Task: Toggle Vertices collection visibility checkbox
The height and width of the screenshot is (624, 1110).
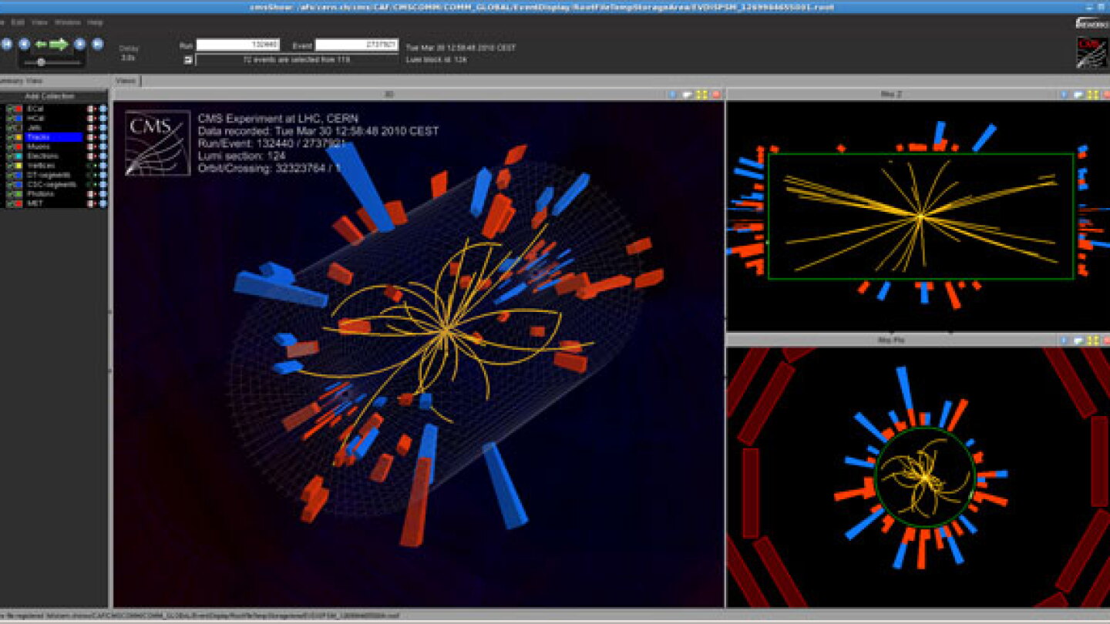Action: 9,166
